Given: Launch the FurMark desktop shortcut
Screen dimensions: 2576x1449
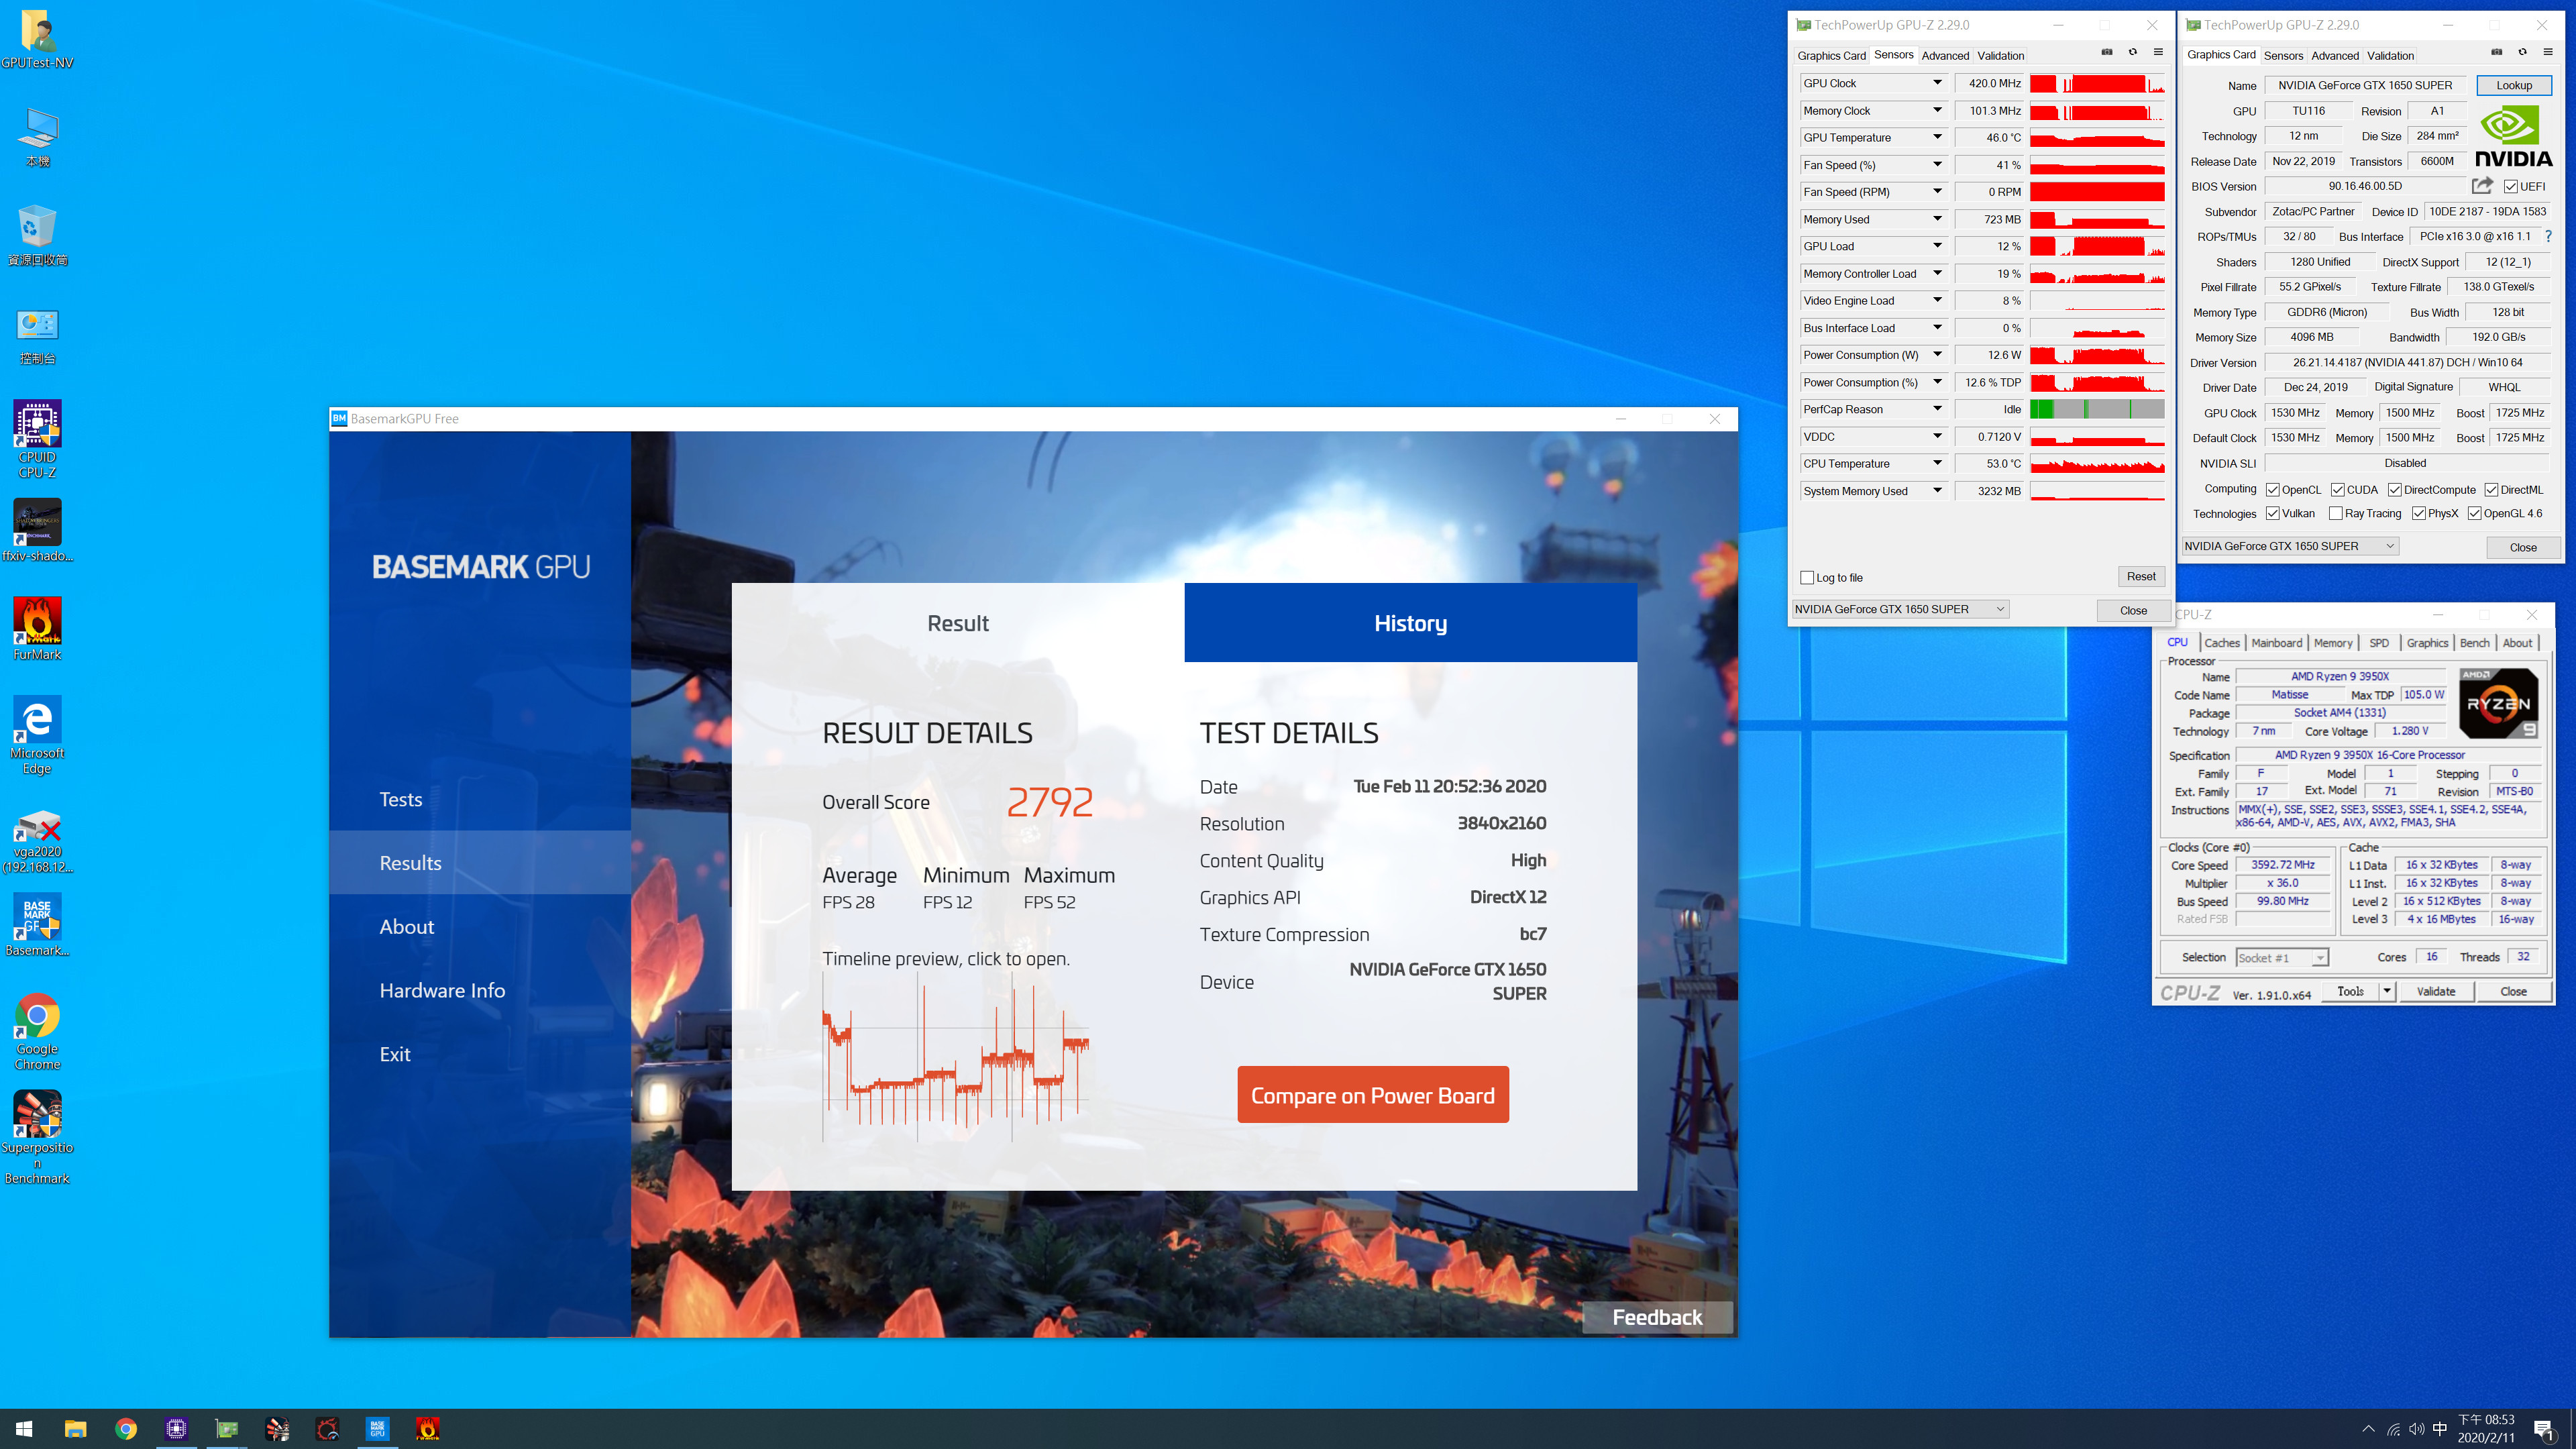Looking at the screenshot, I should [x=37, y=629].
